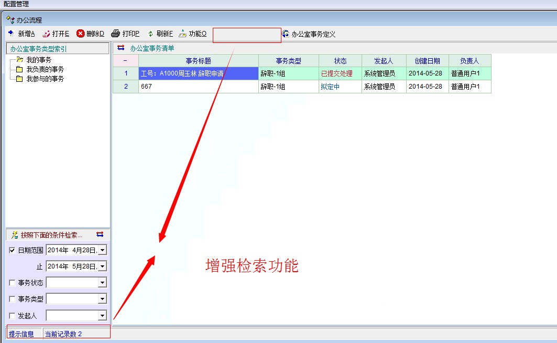This screenshot has width=557, height=343.
Task: Click the swap arrows icon beside 办公室事务清单
Action: pyautogui.click(x=121, y=48)
